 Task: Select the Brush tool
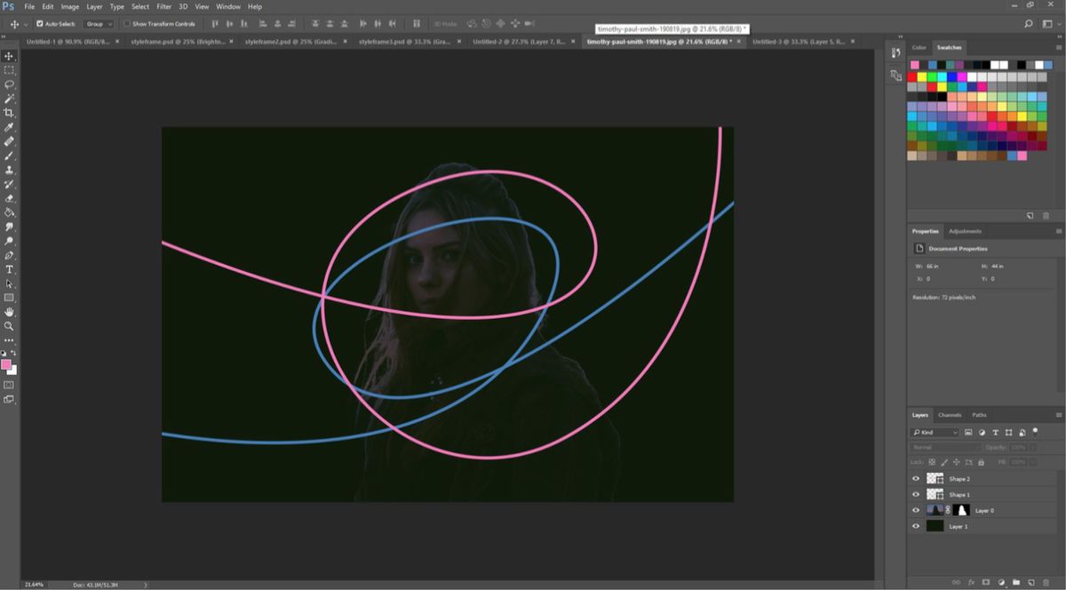[x=10, y=155]
